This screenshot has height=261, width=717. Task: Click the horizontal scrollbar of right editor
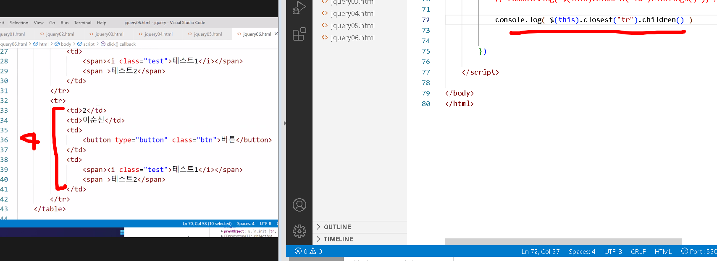563,242
